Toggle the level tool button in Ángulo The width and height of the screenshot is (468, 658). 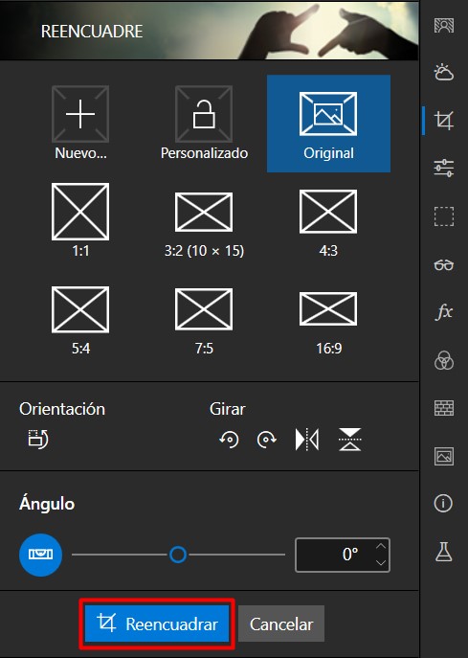pos(41,555)
